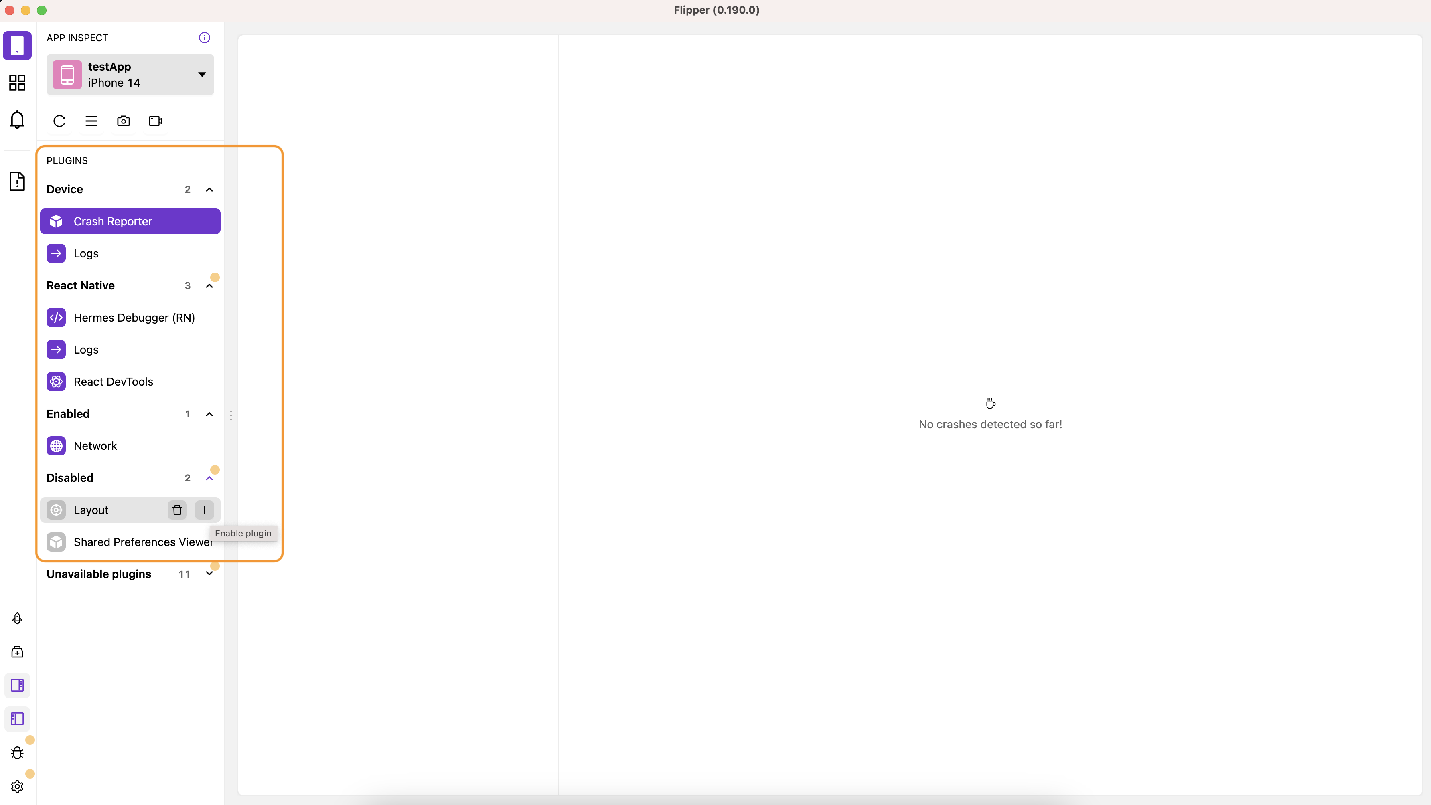Delete the Layout plugin
1431x805 pixels.
coord(177,509)
